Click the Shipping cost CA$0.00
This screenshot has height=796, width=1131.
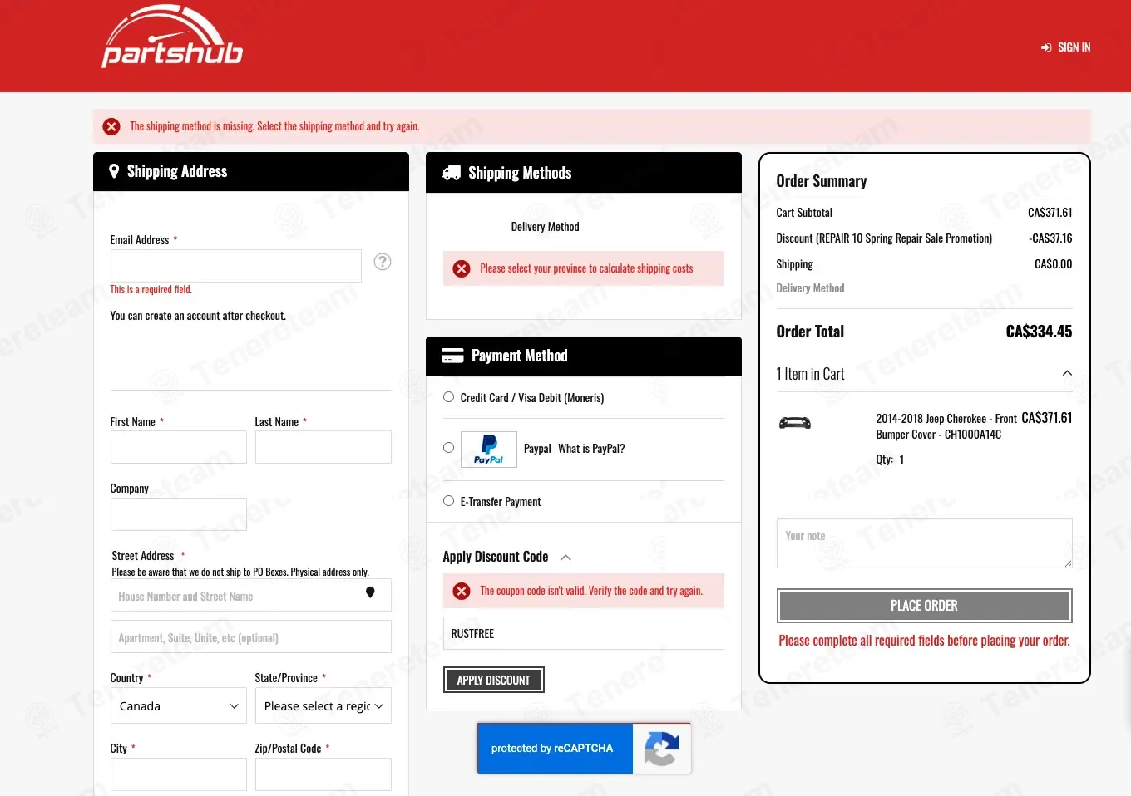[1053, 264]
